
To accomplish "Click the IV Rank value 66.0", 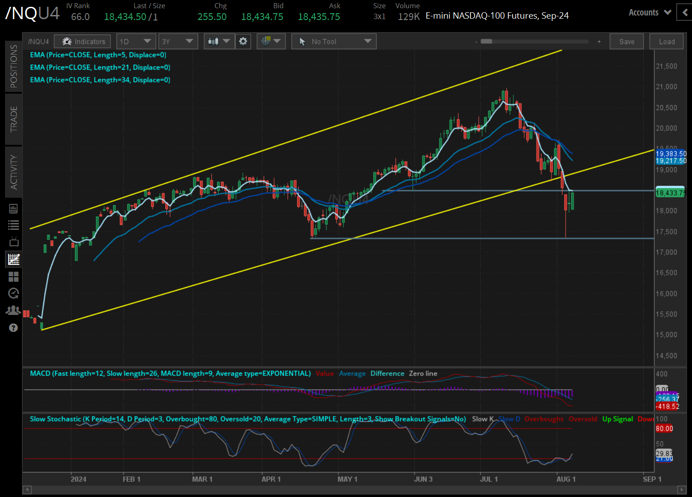I will pyautogui.click(x=80, y=17).
